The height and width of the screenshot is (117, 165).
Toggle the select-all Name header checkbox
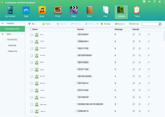31,29
